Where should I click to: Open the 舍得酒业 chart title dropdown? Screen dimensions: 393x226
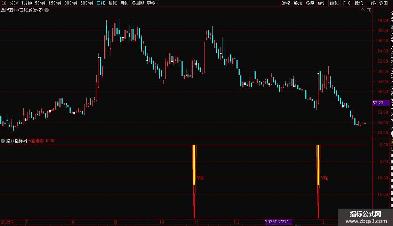47,10
